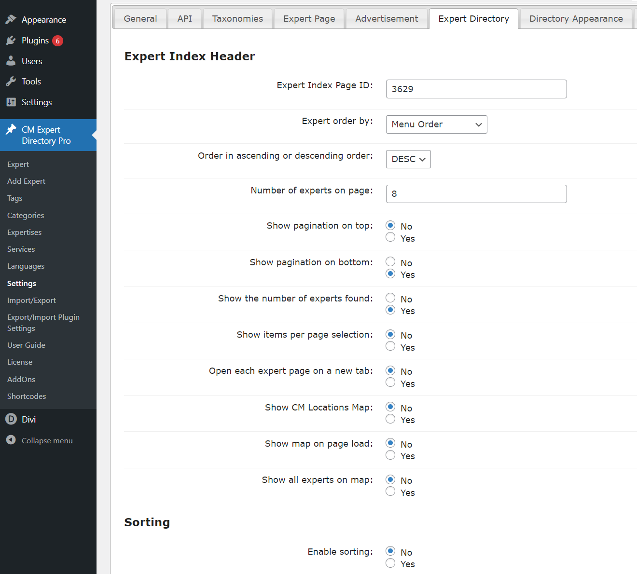
Task: Click the Expert Index Page ID field
Action: [x=476, y=89]
